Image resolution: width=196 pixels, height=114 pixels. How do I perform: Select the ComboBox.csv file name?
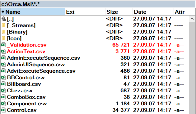[26, 97]
